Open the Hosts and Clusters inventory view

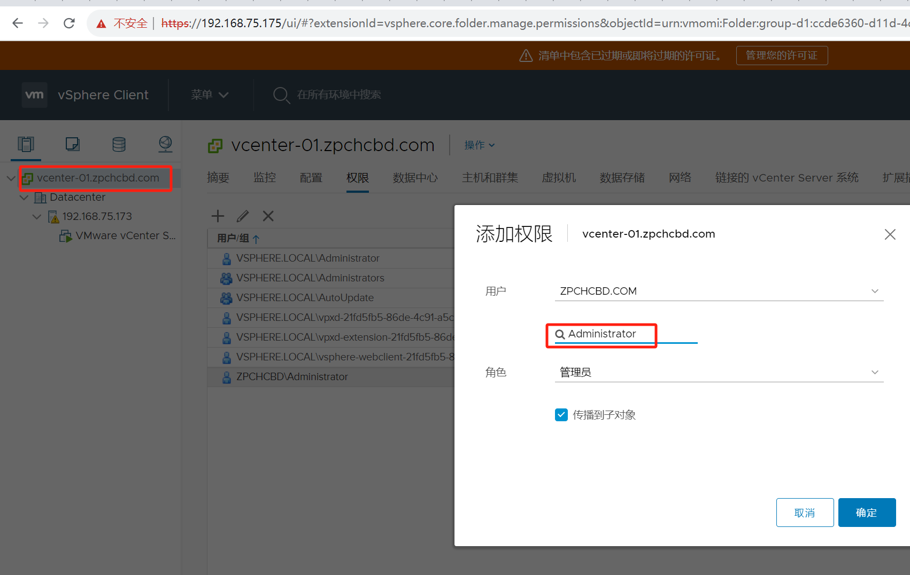click(x=26, y=144)
